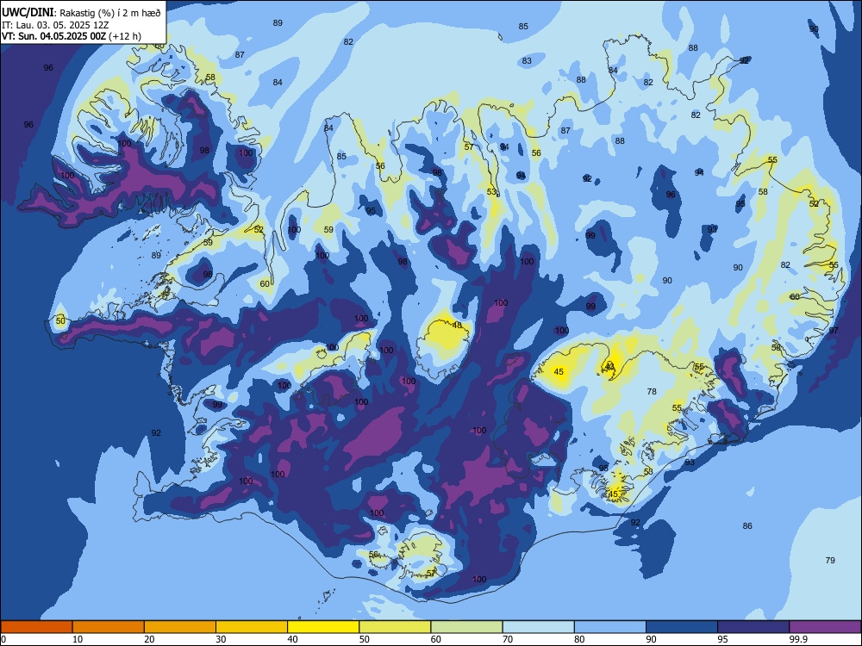Click the light green 60–70 legend swatch
The height and width of the screenshot is (646, 862).
(x=466, y=627)
